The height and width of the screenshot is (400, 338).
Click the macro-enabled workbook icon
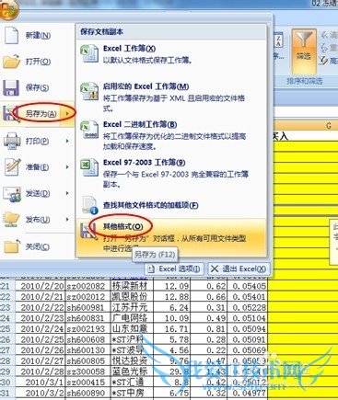coord(89,91)
